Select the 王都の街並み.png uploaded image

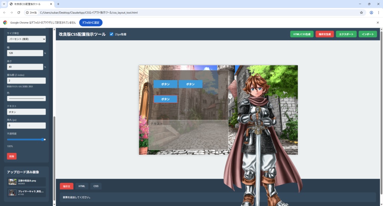(x=27, y=182)
